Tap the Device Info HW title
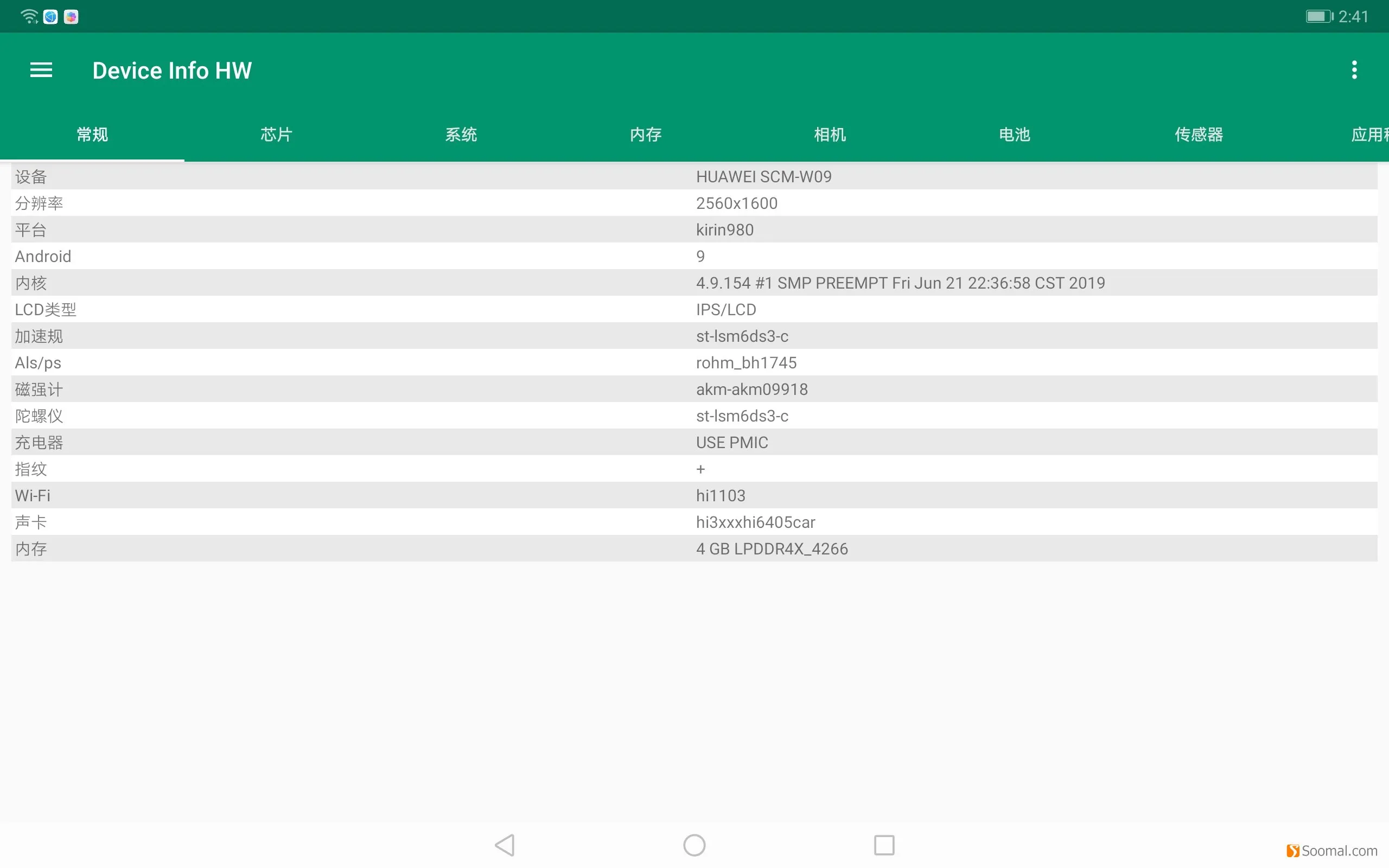The image size is (1389, 868). [x=172, y=71]
